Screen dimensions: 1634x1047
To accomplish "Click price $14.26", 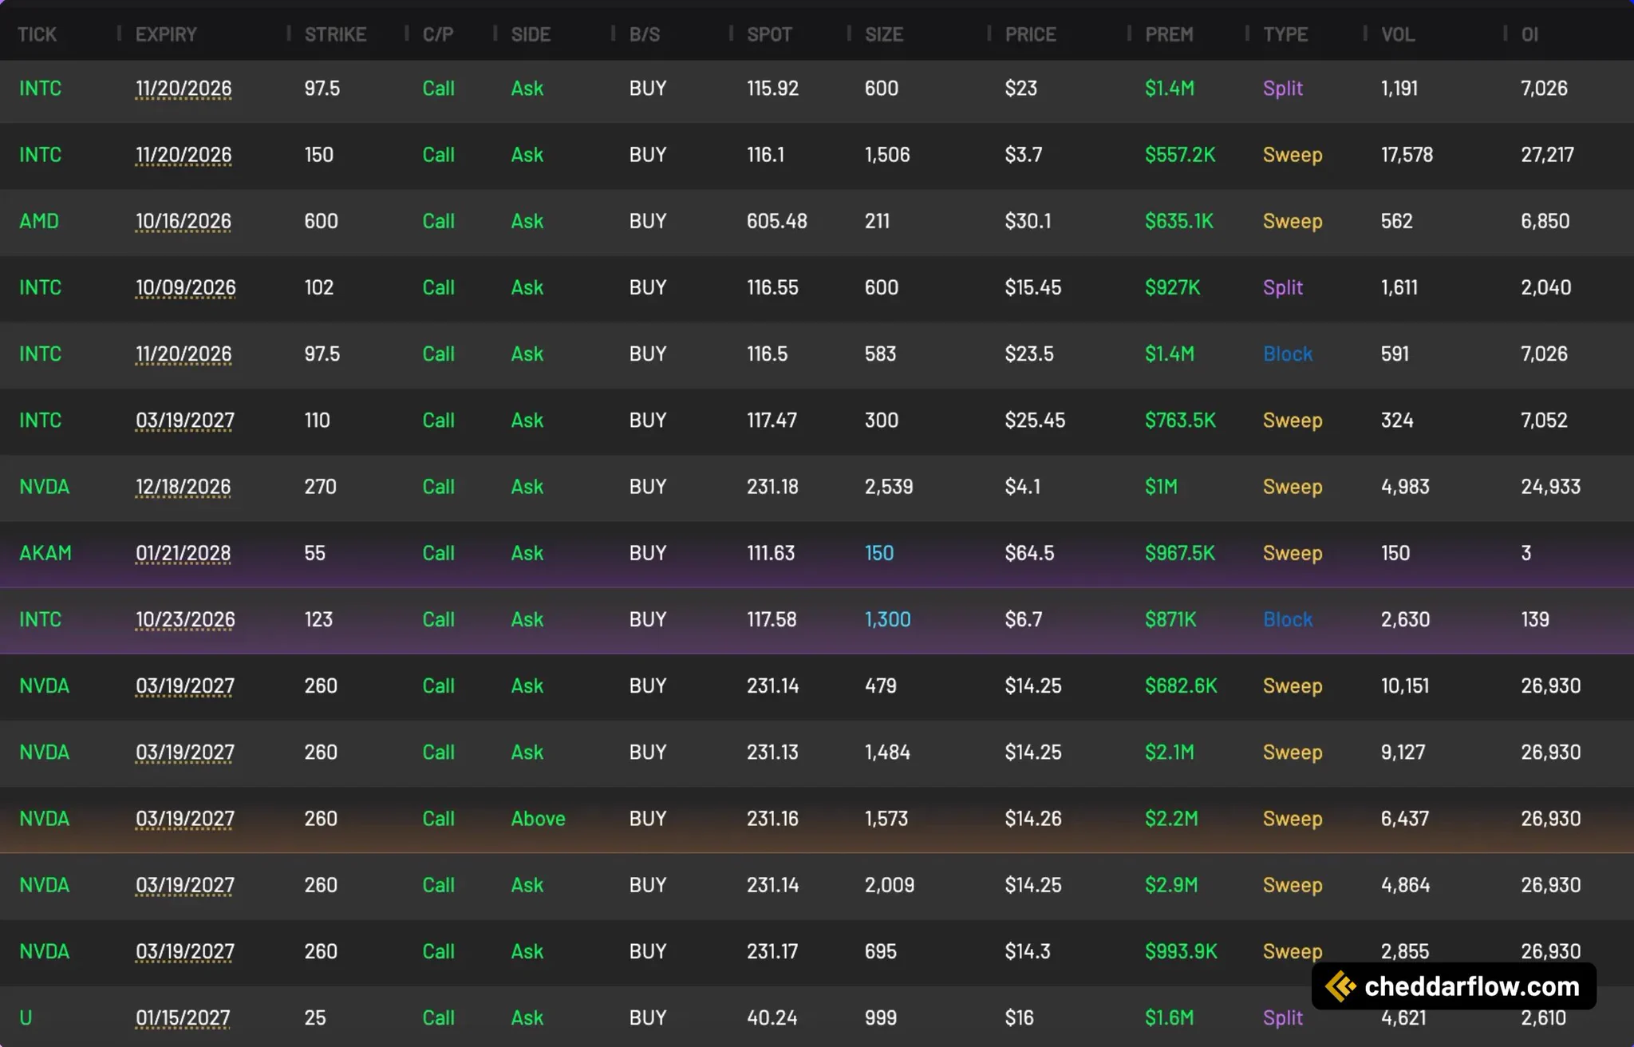I will [x=1033, y=819].
